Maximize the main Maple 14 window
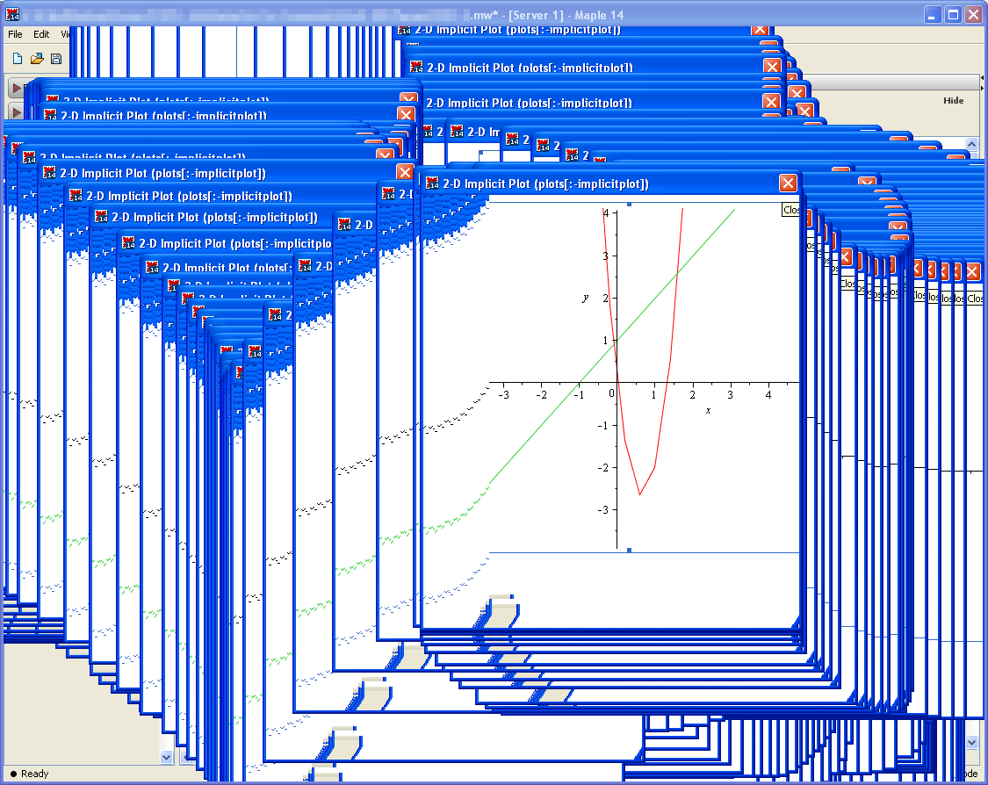 pos(953,15)
